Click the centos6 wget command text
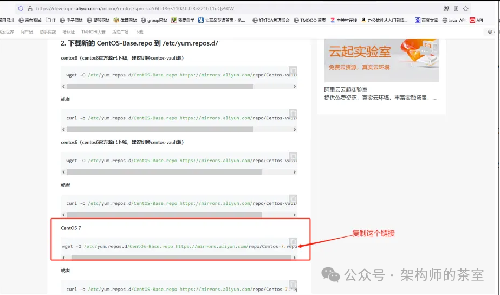 click(182, 161)
